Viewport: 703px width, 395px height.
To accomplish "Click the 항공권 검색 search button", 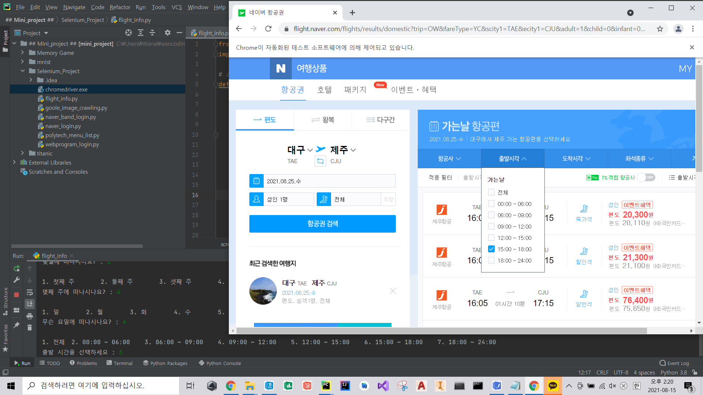I will [x=322, y=224].
